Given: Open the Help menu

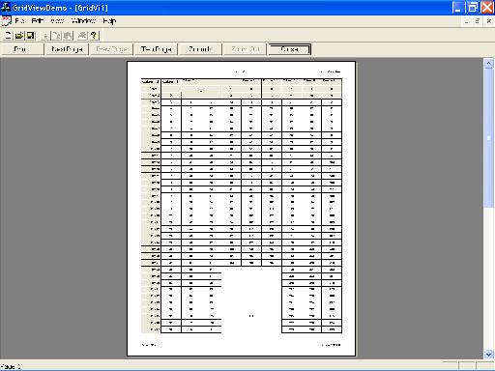Looking at the screenshot, I should [109, 21].
